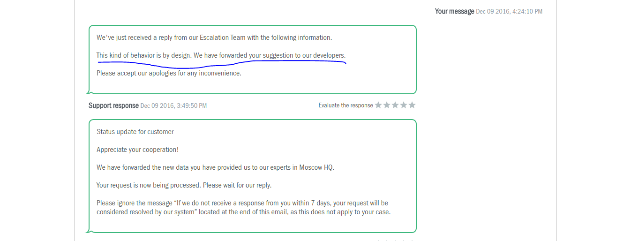This screenshot has width=631, height=241.
Task: Give the support response two stars
Action: [x=387, y=105]
